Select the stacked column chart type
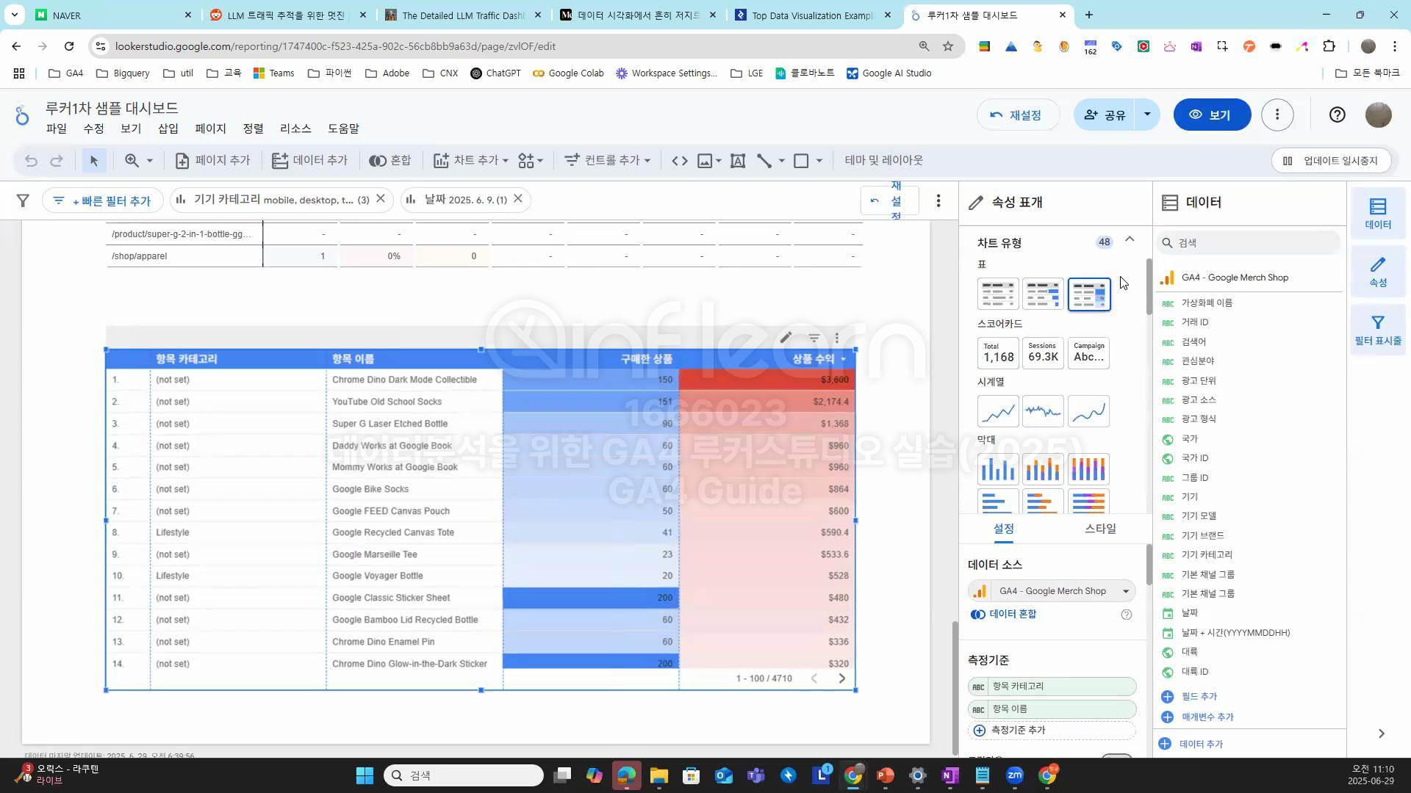This screenshot has width=1411, height=793. coord(1043,469)
